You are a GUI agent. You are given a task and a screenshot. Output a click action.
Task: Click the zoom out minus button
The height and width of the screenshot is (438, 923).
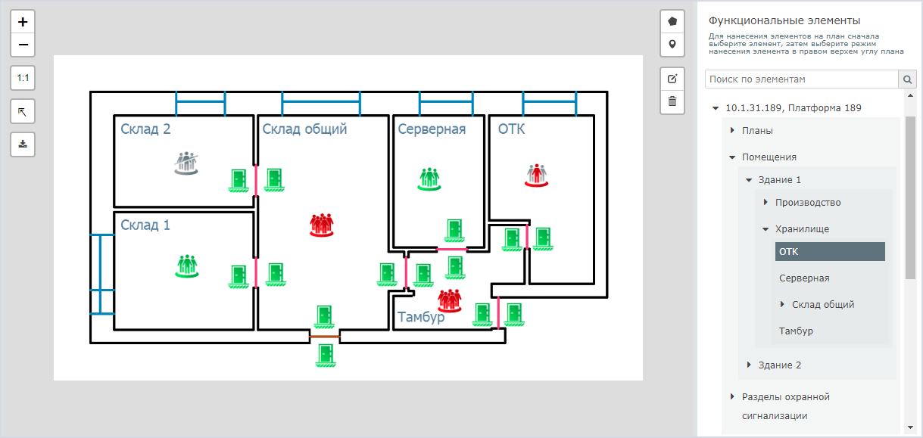23,45
